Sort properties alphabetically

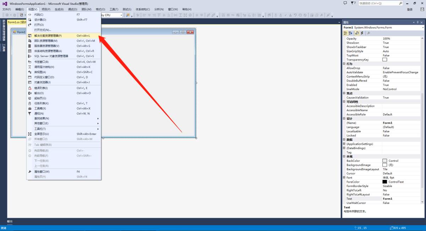[351, 33]
